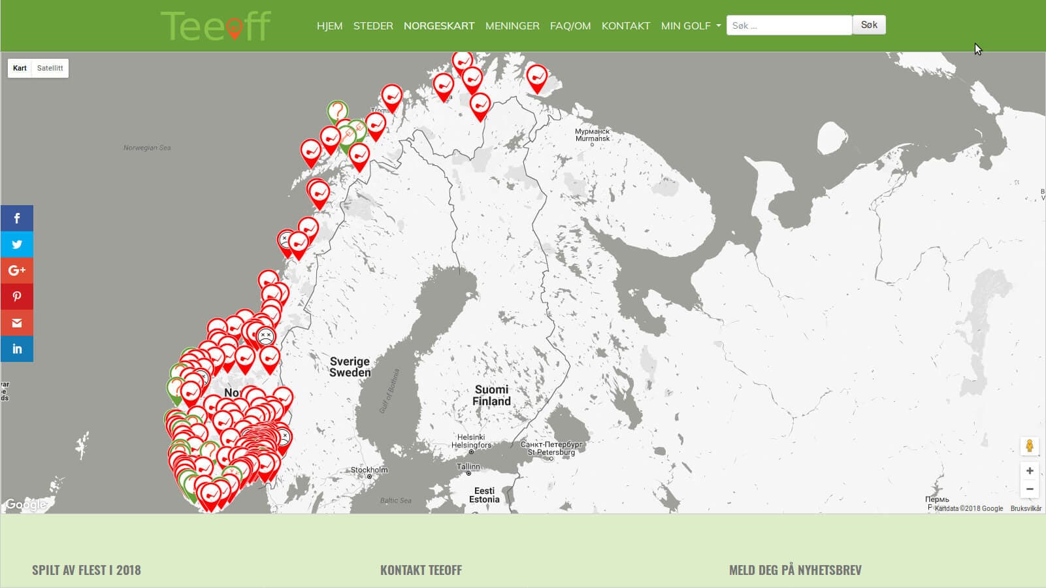The height and width of the screenshot is (588, 1046).
Task: Go to the STEDER menu item
Action: [373, 25]
